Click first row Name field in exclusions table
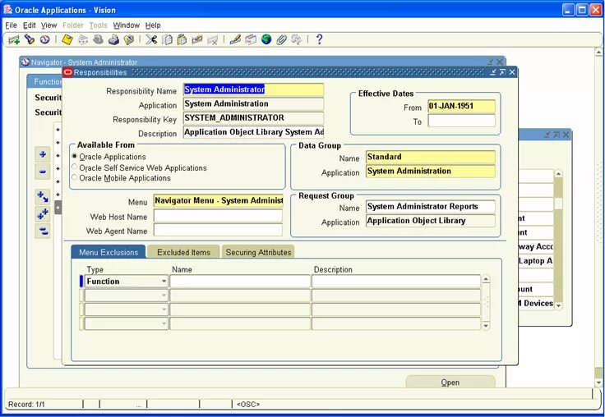The image size is (605, 417). (x=240, y=282)
